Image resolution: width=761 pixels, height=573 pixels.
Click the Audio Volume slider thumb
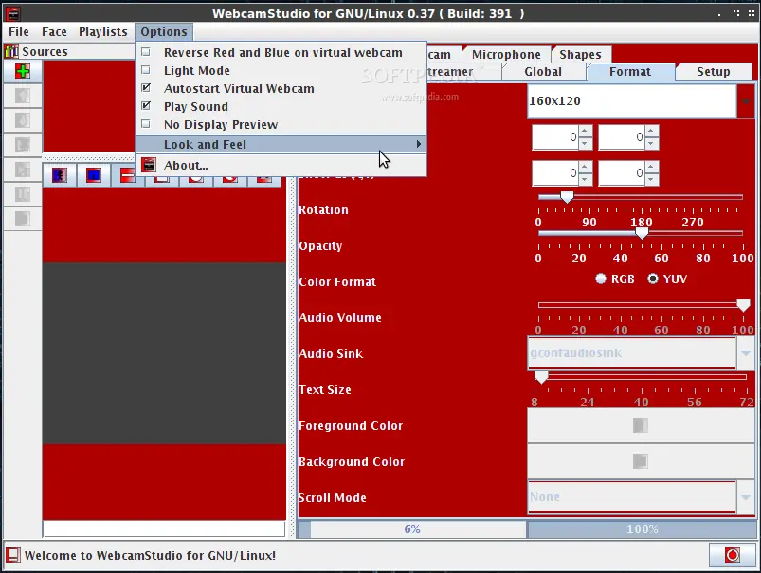[x=743, y=305]
